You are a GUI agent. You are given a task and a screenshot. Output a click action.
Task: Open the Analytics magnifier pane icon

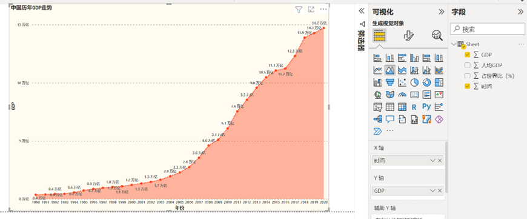point(437,35)
